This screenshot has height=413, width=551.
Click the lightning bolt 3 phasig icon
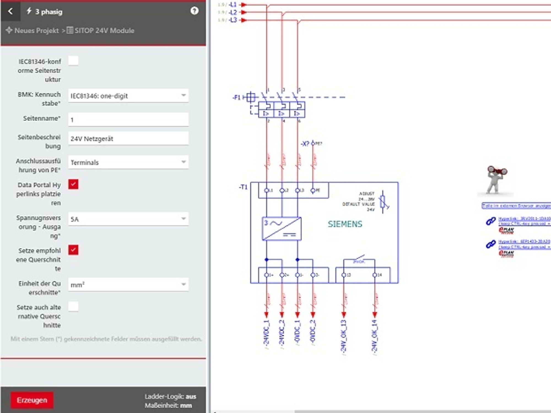[29, 11]
